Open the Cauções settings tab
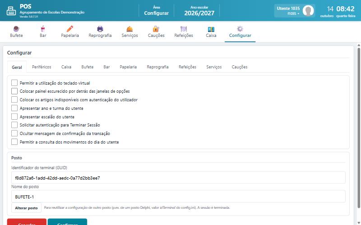Viewport: 361px width, 225px height. pyautogui.click(x=240, y=67)
